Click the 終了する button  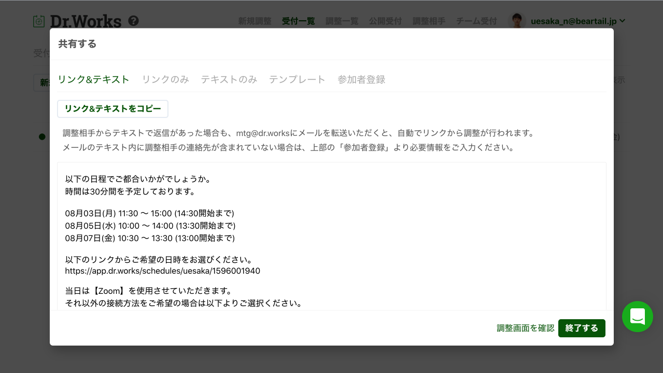click(582, 328)
